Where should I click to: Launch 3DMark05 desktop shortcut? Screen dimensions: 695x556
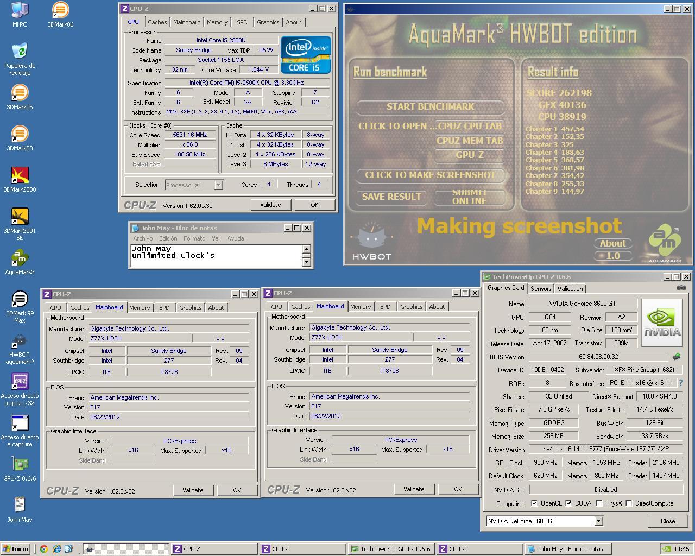20,97
